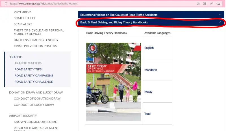The height and width of the screenshot is (131, 226).
Task: Open Tamil handbook link
Action: (x=148, y=114)
